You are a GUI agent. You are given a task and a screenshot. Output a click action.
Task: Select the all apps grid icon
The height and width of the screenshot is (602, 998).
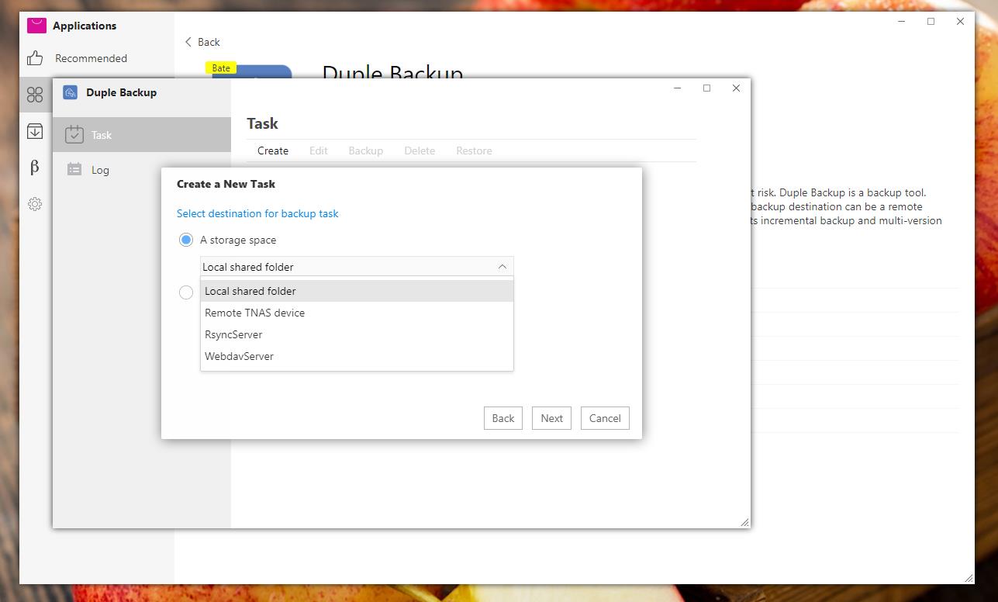(35, 95)
